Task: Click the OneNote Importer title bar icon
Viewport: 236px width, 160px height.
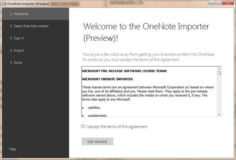Action: click(4, 4)
